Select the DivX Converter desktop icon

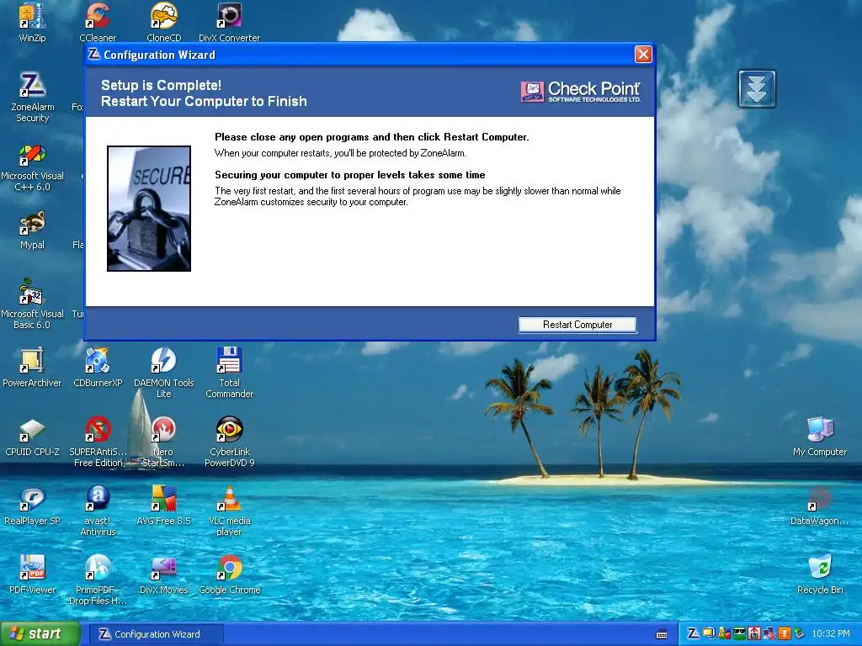[x=229, y=22]
